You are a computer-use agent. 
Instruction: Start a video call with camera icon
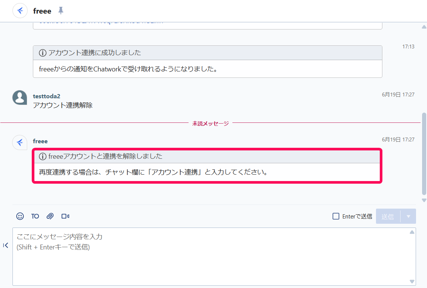(65, 216)
